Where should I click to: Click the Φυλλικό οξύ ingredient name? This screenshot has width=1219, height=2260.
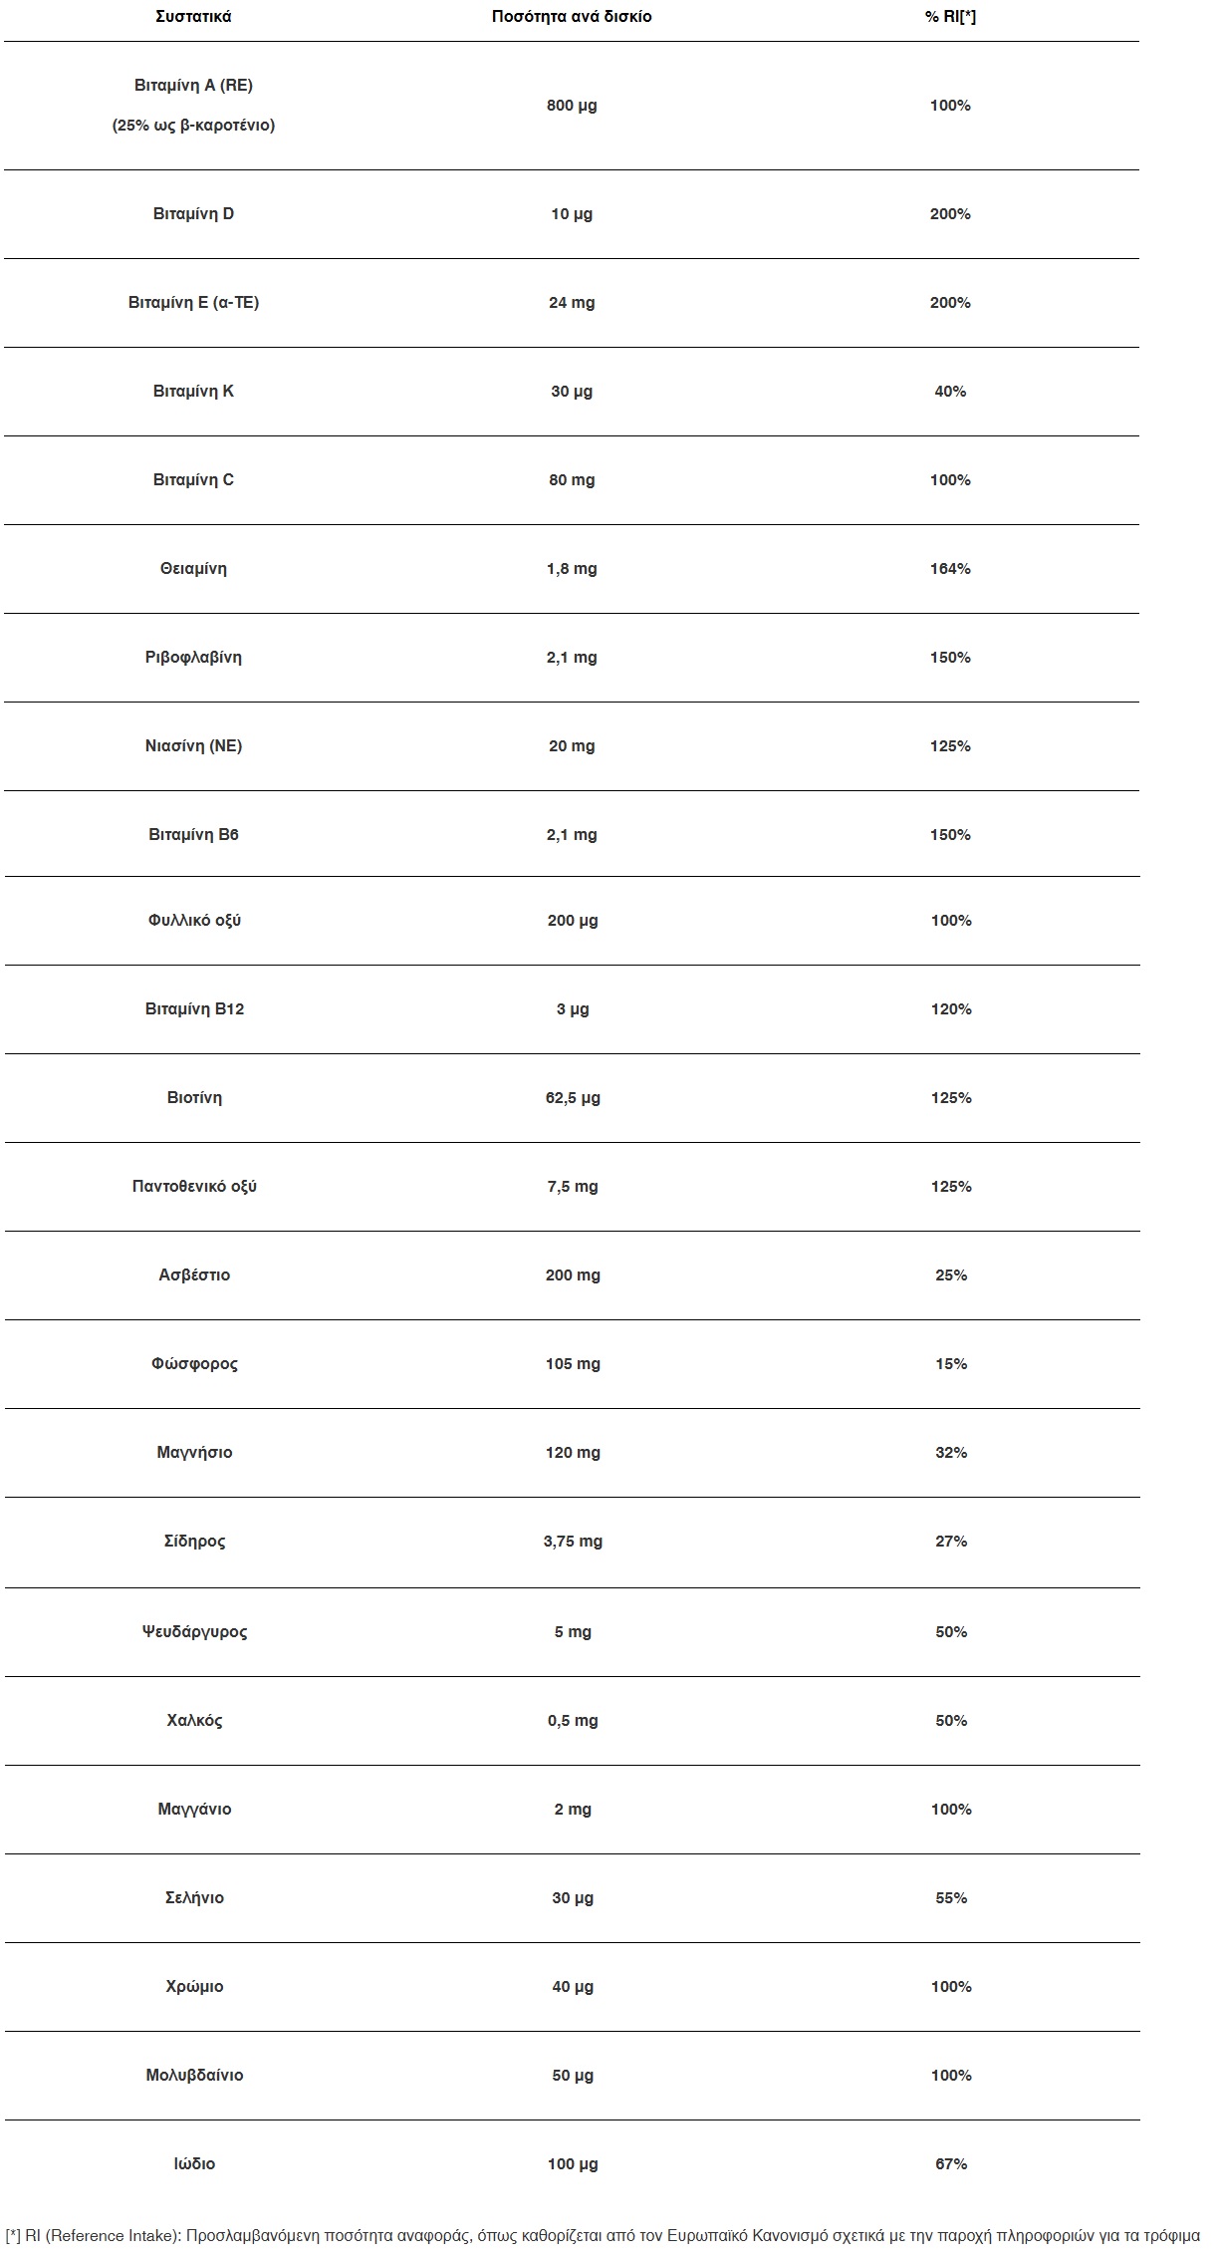194,921
